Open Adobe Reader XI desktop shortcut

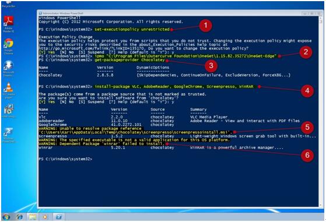8,24
